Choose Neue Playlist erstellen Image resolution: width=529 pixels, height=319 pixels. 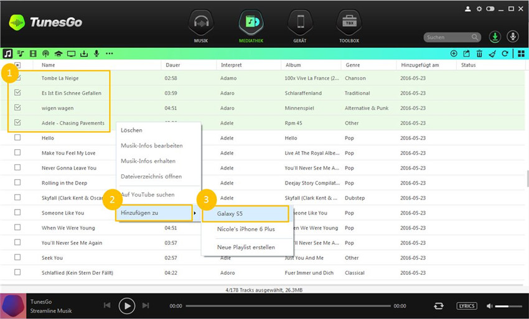click(x=247, y=247)
